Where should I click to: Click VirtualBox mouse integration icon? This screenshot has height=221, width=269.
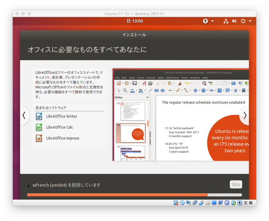pos(233,203)
